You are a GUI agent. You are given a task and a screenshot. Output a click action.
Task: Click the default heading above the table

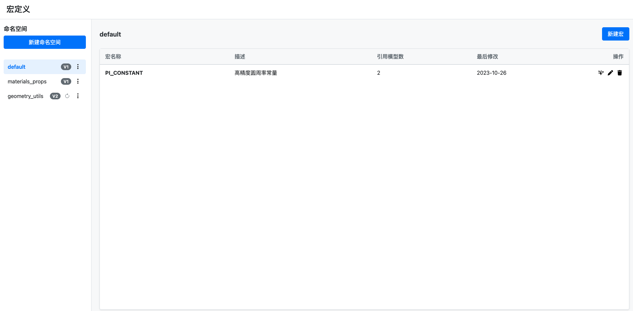[110, 34]
